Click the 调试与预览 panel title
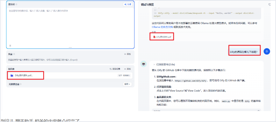 147,4
